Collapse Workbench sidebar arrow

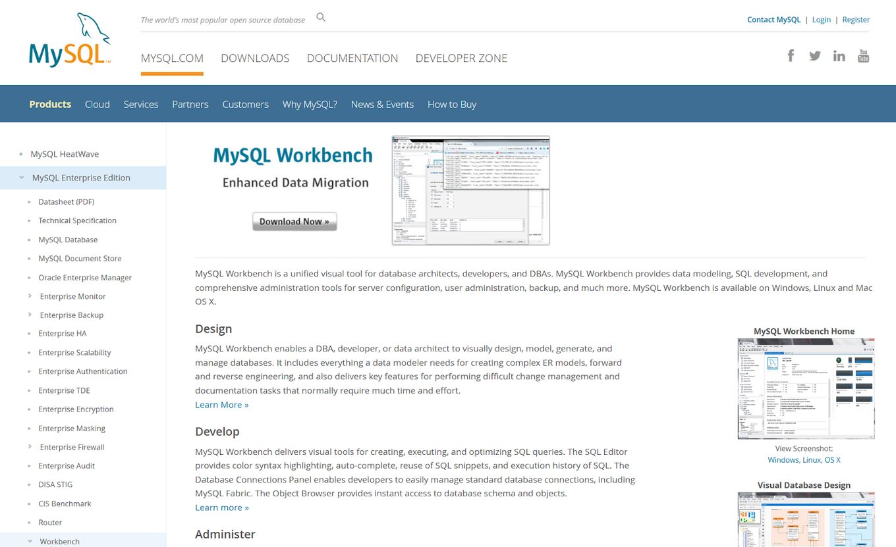click(x=30, y=541)
